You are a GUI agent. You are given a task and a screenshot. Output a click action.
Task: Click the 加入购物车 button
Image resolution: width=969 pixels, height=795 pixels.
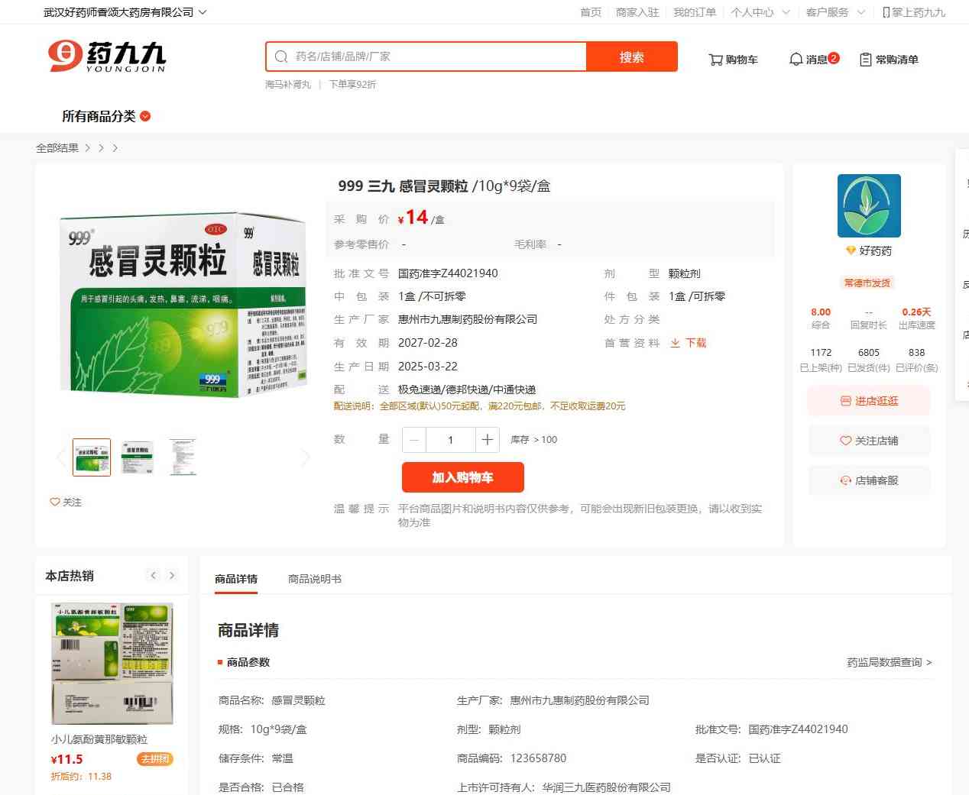(463, 477)
